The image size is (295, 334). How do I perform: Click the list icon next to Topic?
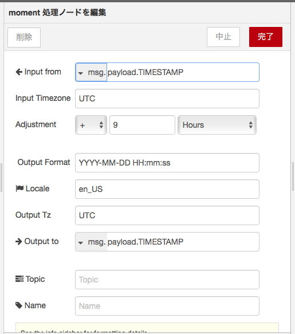pos(19,279)
